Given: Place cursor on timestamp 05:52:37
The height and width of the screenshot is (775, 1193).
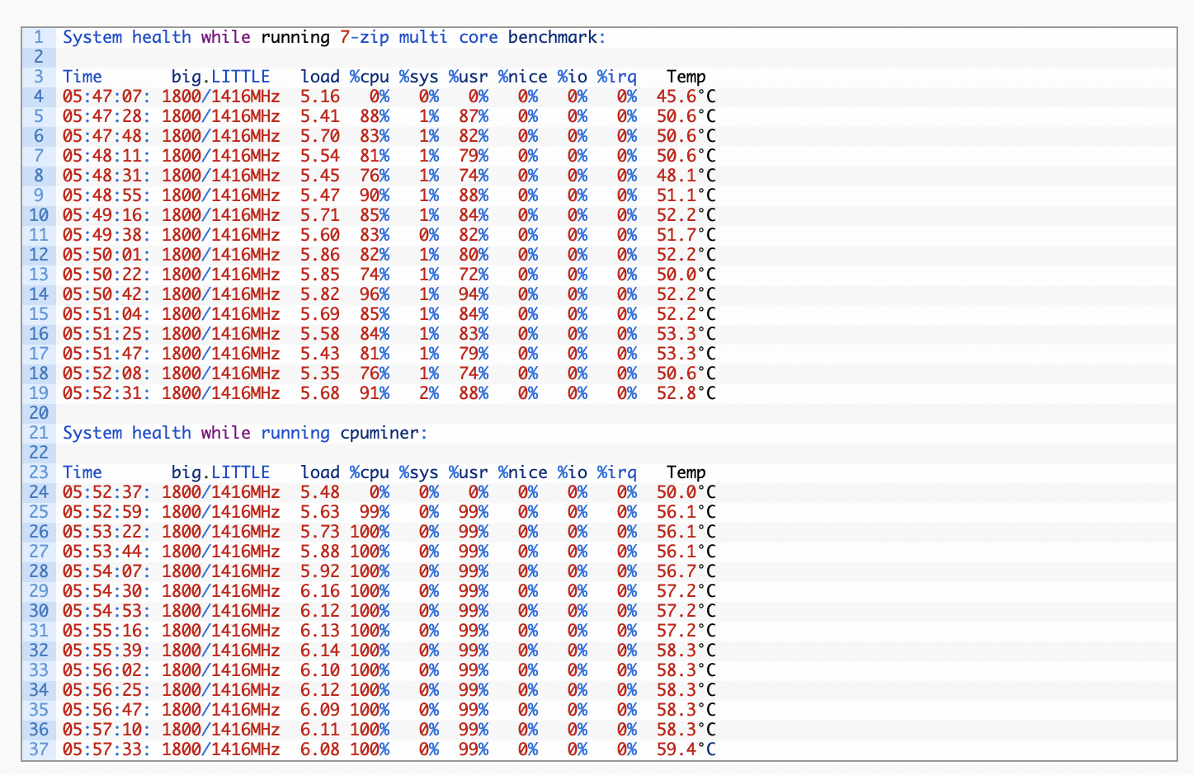Looking at the screenshot, I should [106, 492].
